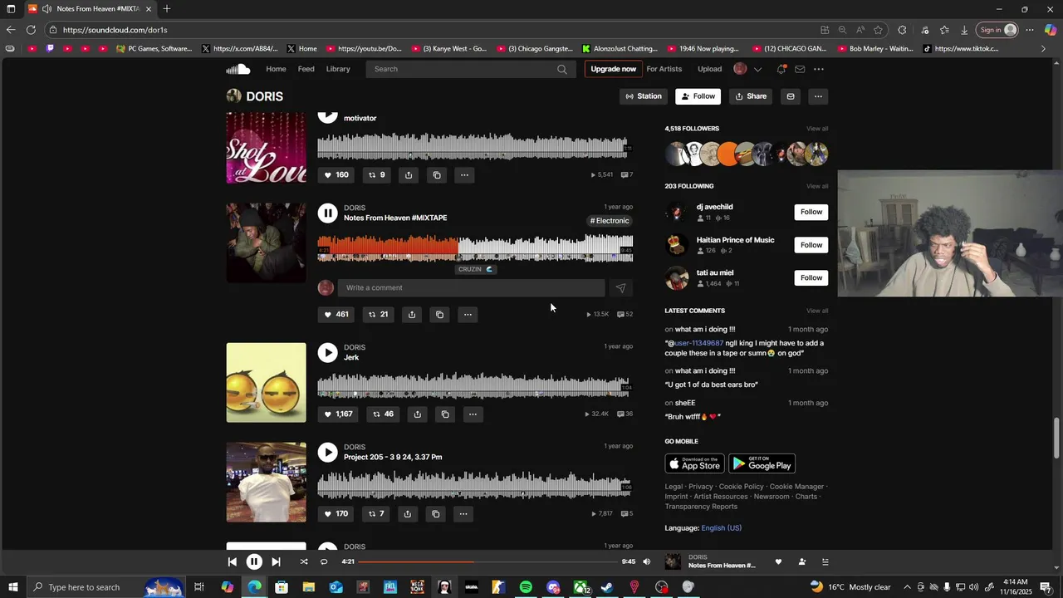Open the next-up queue icon
Screen dimensions: 1063x598
click(825, 562)
